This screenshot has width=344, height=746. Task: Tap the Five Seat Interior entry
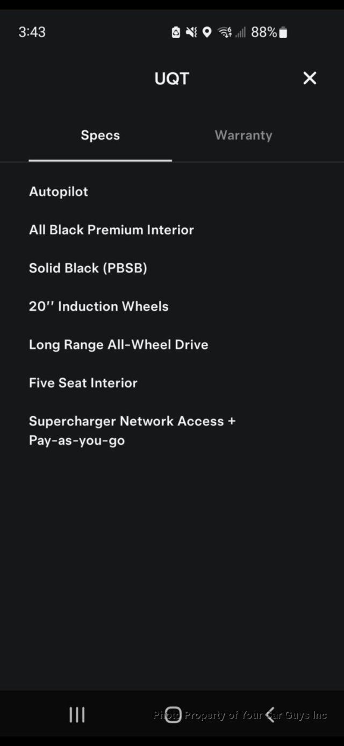pyautogui.click(x=83, y=383)
